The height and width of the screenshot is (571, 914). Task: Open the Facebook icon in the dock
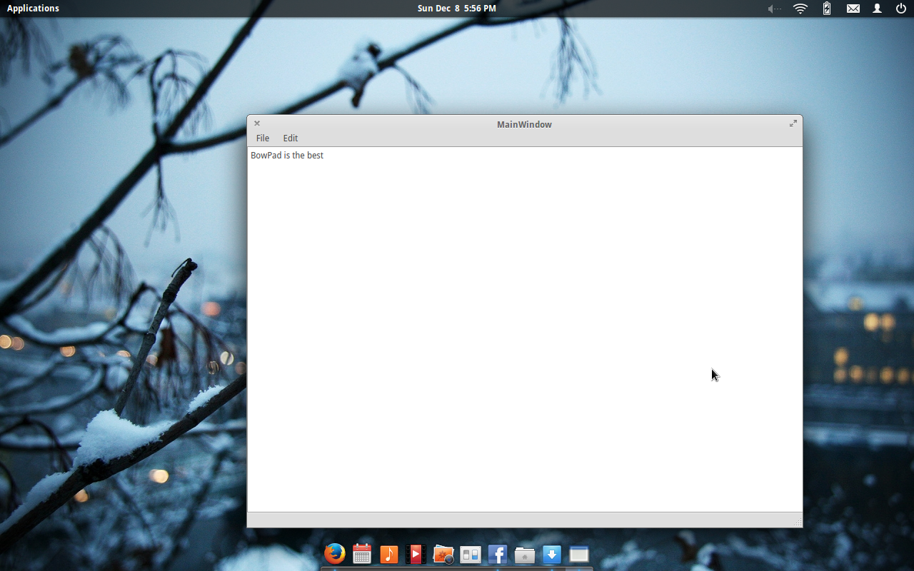pos(498,554)
